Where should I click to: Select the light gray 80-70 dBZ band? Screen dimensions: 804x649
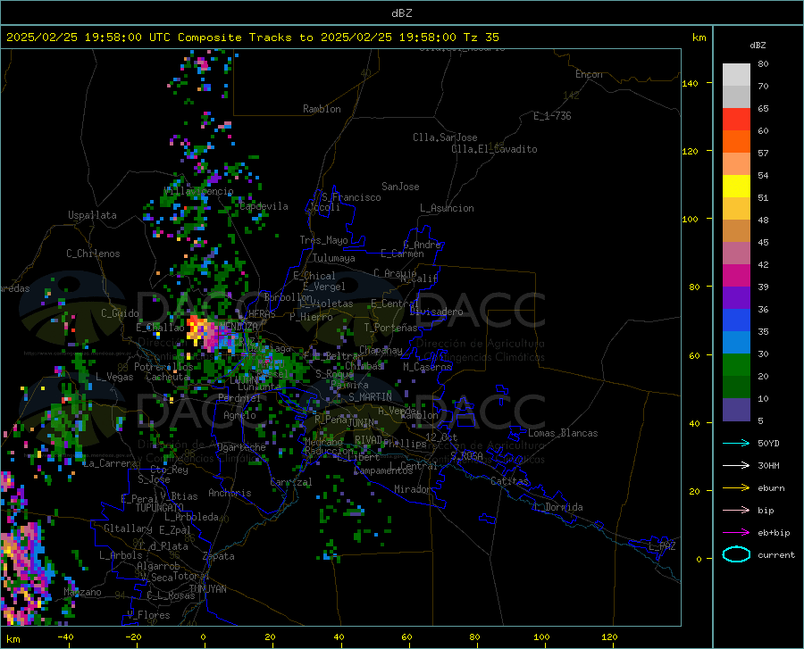[736, 74]
